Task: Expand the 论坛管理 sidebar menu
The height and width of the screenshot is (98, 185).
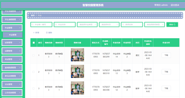Action: (12, 84)
